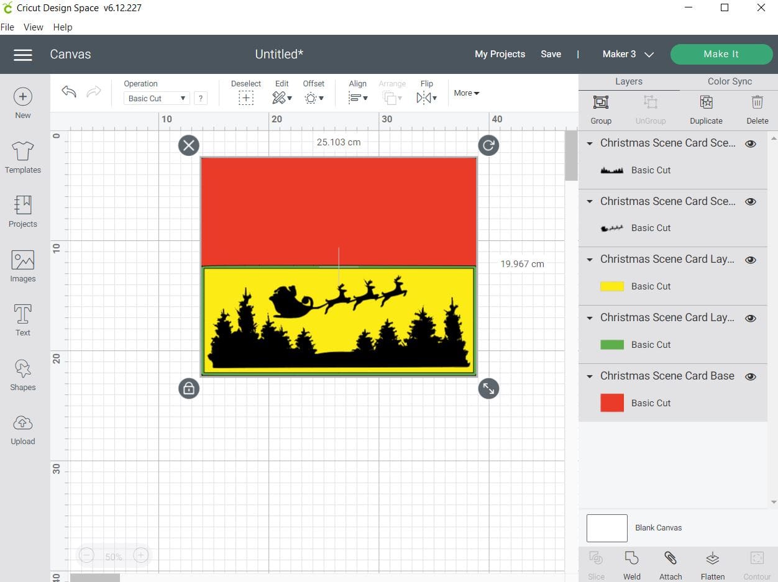778x582 pixels.
Task: Open the File menu
Action: coord(7,27)
